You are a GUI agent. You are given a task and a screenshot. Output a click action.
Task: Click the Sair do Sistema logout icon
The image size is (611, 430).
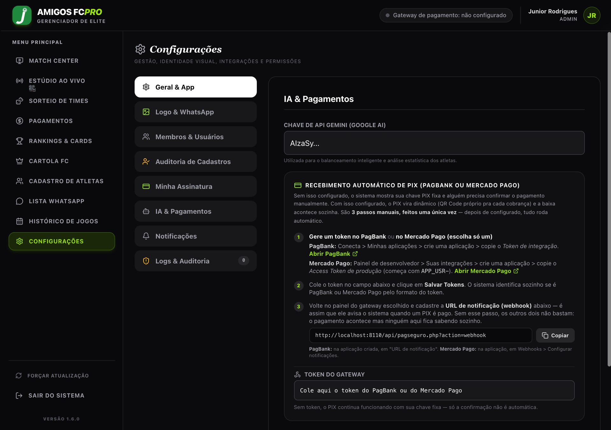click(x=19, y=396)
